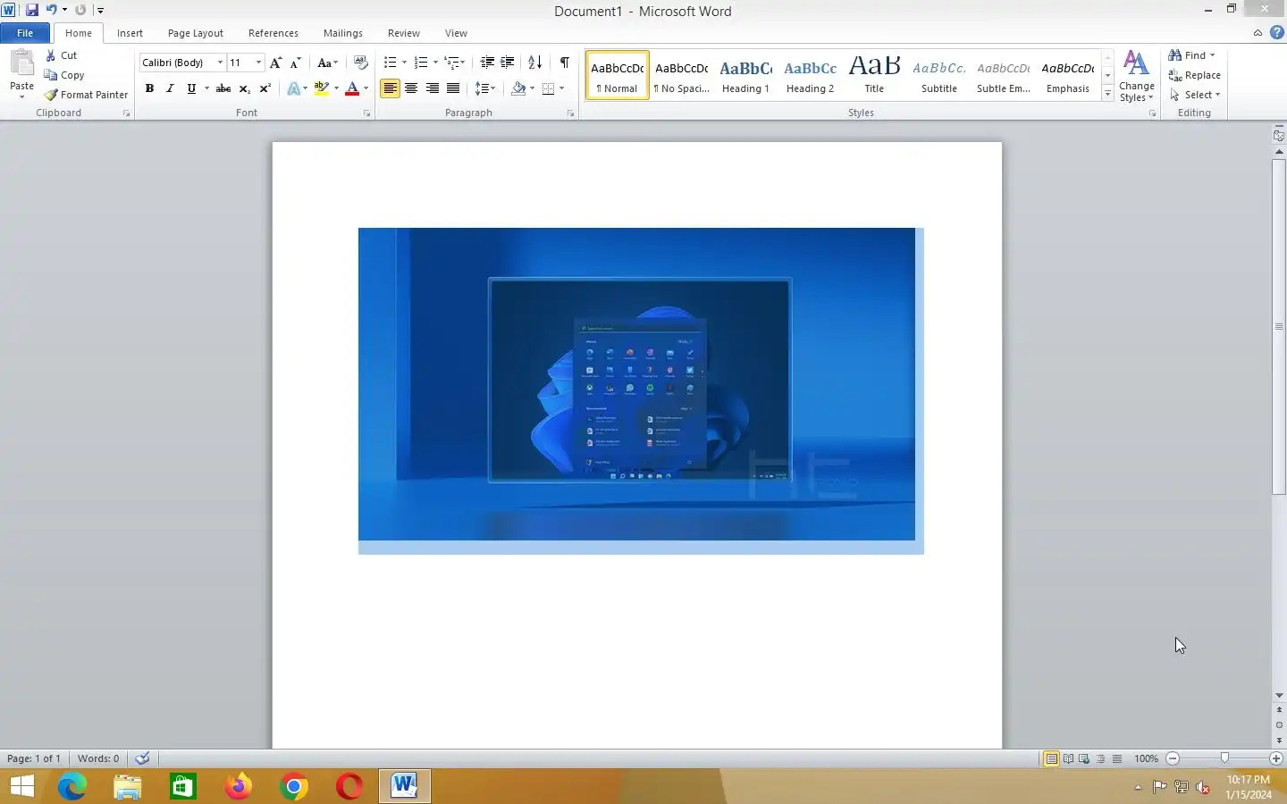Screen dimensions: 1287x804
Task: Grow font size with the large A
Action: click(x=275, y=63)
